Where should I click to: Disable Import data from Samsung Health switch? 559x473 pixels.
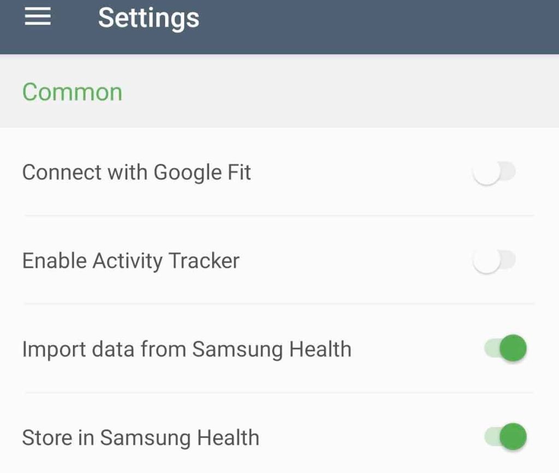pos(506,349)
